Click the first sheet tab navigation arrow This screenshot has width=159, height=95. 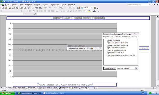click(x=1, y=88)
